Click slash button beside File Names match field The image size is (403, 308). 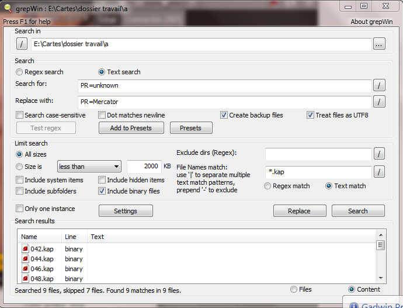379,172
